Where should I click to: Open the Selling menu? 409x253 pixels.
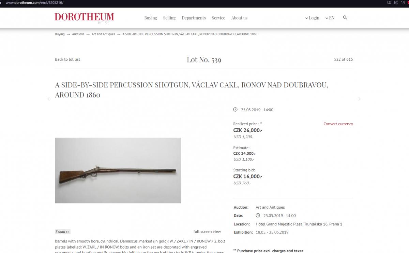[169, 18]
